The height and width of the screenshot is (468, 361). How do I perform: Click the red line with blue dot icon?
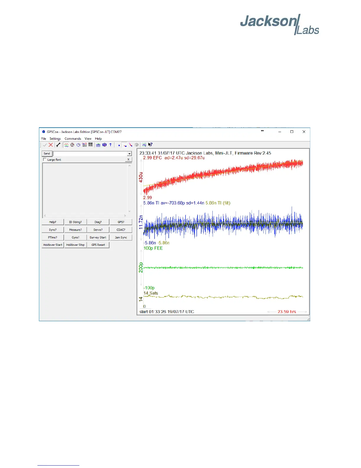(125, 145)
